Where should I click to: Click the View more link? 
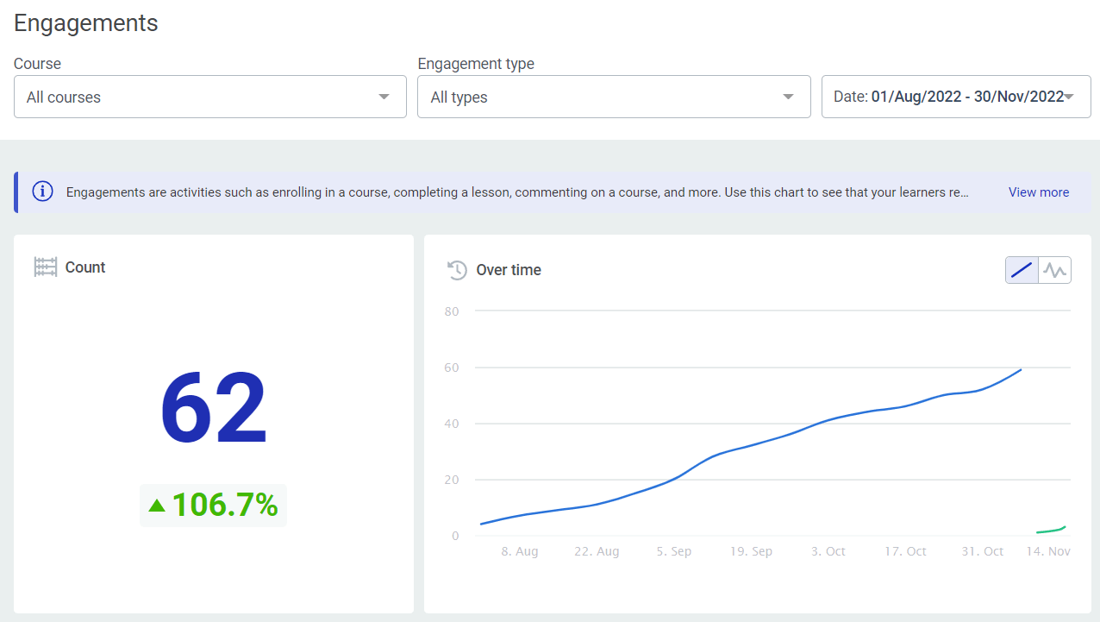pyautogui.click(x=1038, y=192)
